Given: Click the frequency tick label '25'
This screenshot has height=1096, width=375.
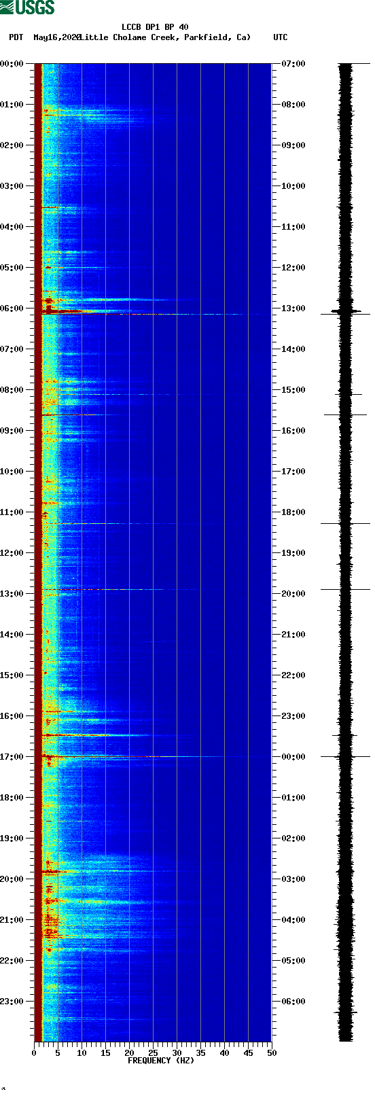Looking at the screenshot, I should (153, 1054).
